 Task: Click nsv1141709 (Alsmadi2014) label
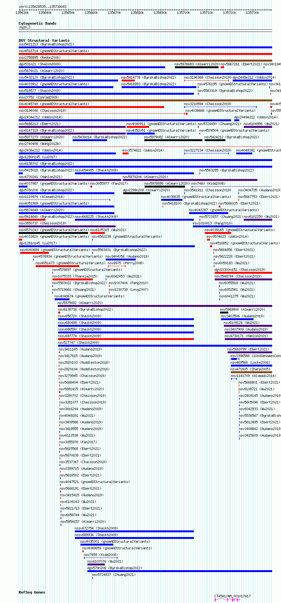[253, 376]
